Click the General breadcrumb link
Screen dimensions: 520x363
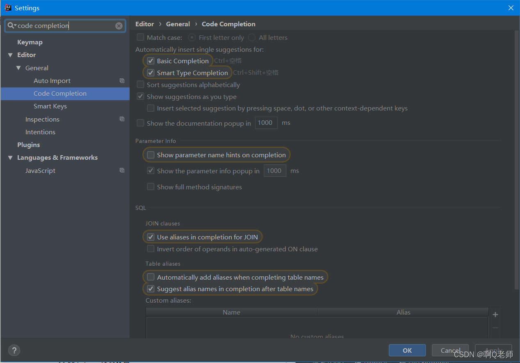click(x=178, y=24)
